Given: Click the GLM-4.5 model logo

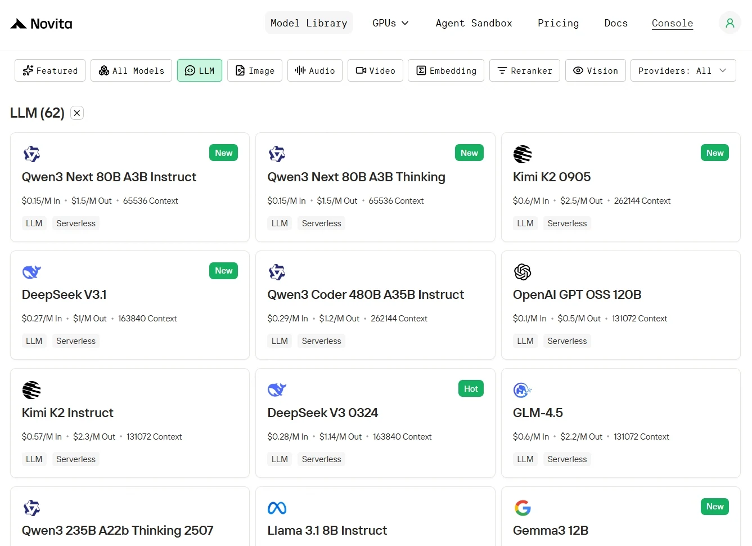Looking at the screenshot, I should click(x=523, y=390).
